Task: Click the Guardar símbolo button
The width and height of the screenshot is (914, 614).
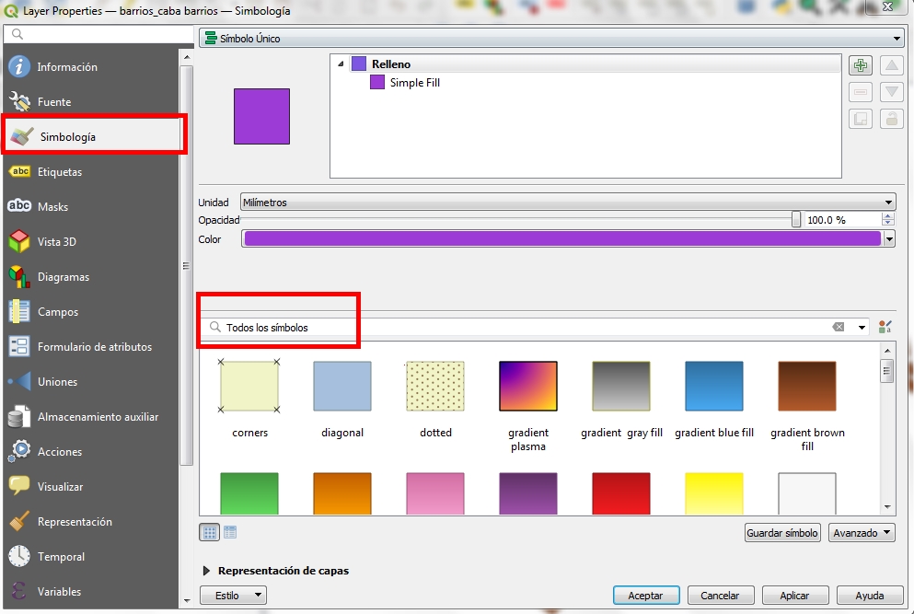Action: point(782,533)
